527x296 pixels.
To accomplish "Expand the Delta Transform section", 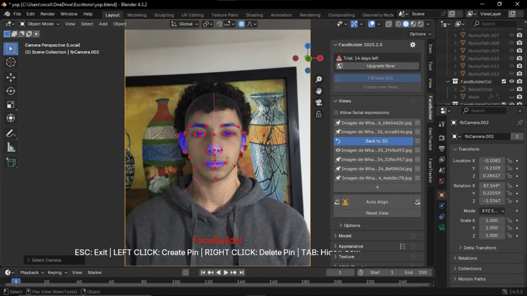I will tap(479, 248).
